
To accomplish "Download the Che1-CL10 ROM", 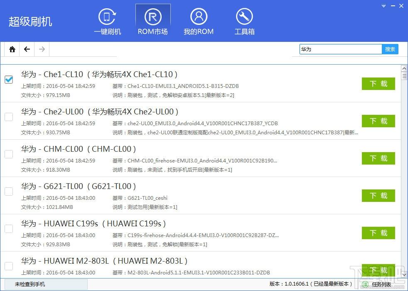I will (x=379, y=84).
